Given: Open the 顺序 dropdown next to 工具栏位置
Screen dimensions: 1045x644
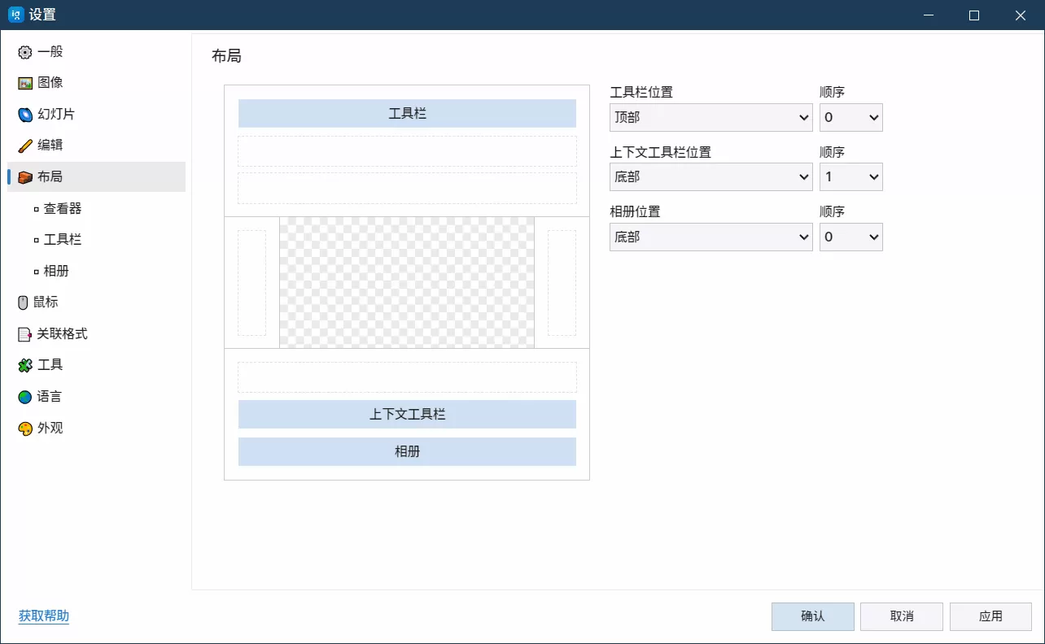Looking at the screenshot, I should 850,117.
